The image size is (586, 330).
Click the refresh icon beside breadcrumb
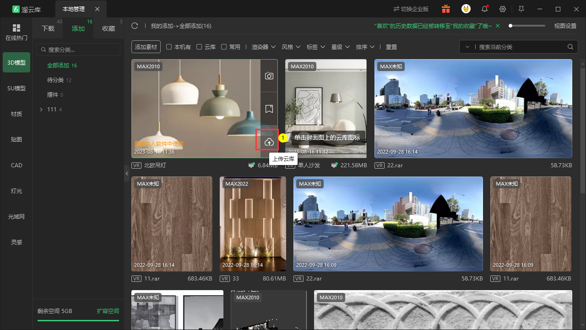(x=135, y=26)
